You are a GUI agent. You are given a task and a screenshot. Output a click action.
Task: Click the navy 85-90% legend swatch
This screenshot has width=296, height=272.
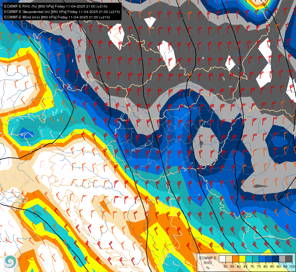click(x=276, y=259)
